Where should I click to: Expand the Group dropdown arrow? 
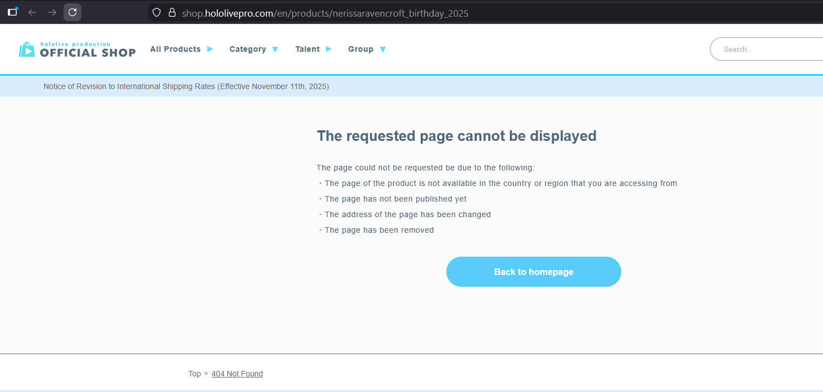383,50
